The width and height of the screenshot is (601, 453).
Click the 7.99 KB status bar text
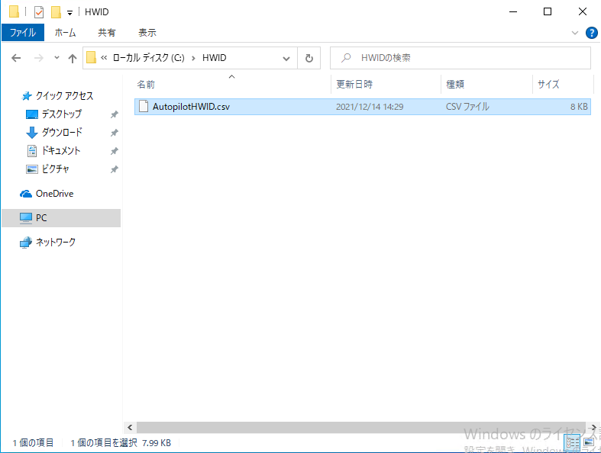coord(157,443)
